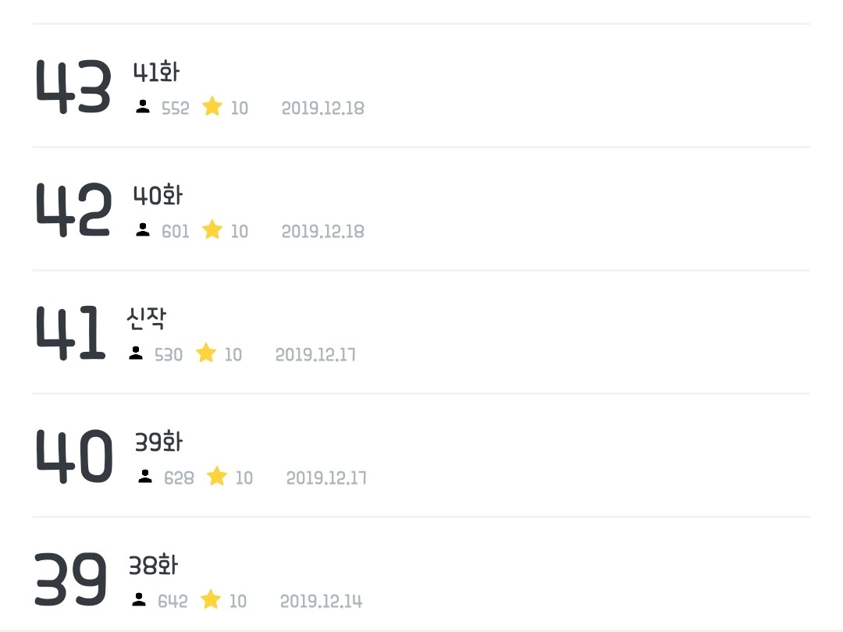Screen dimensions: 843x632
Task: Click the date 2019.12.14 on episode 39
Action: tap(321, 601)
